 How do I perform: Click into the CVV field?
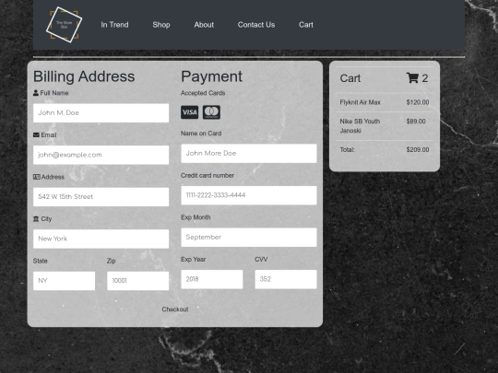click(x=286, y=279)
